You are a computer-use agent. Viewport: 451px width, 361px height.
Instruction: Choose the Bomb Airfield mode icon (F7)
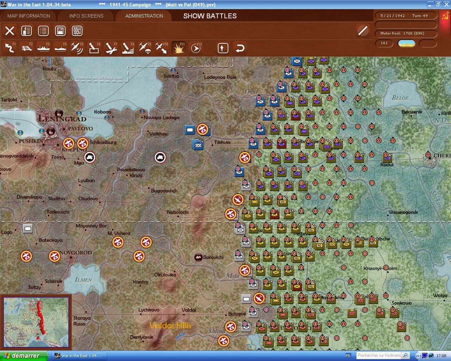111,48
